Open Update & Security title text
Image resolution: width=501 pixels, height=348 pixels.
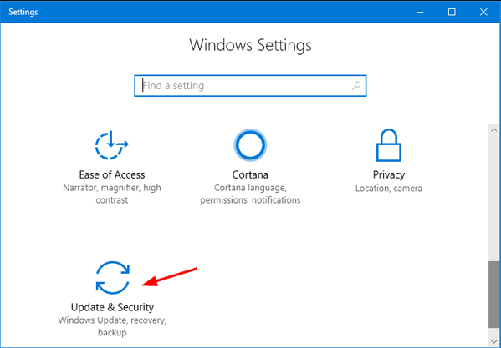[x=112, y=307]
